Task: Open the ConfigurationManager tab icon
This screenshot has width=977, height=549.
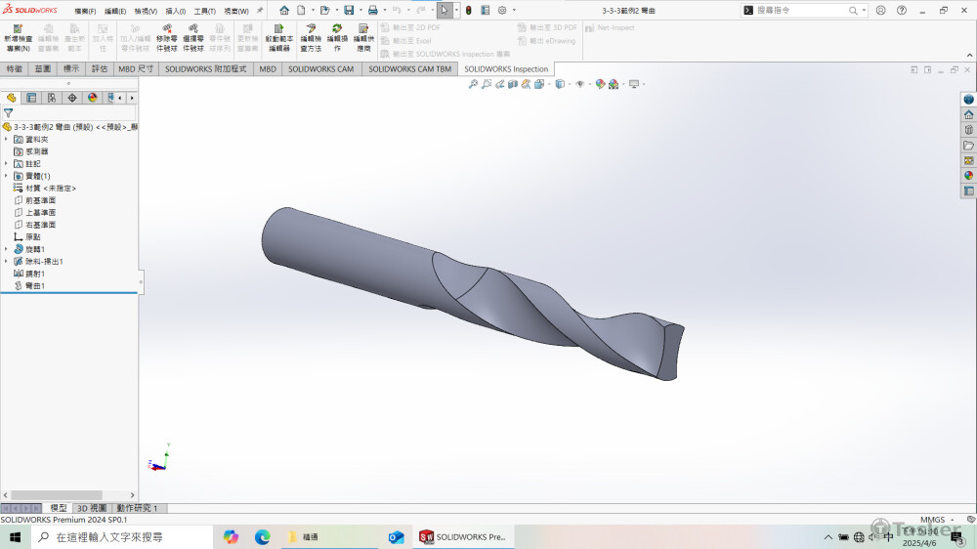Action: pos(51,98)
